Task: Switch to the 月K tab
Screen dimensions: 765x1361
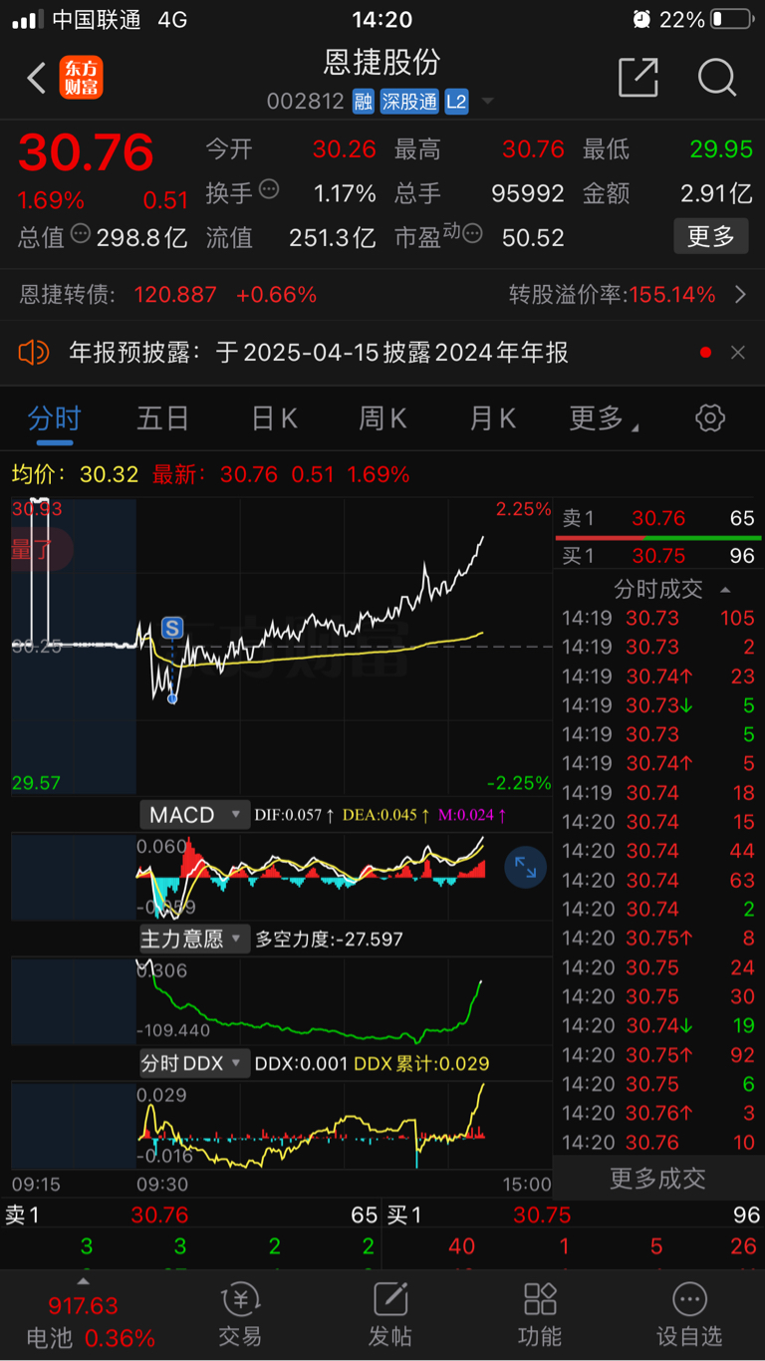Action: click(493, 418)
